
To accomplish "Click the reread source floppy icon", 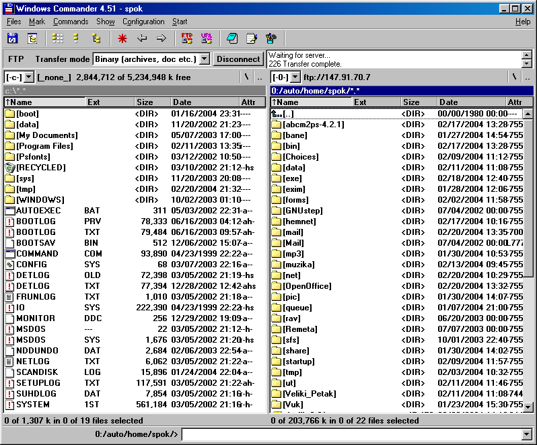I will [x=12, y=38].
